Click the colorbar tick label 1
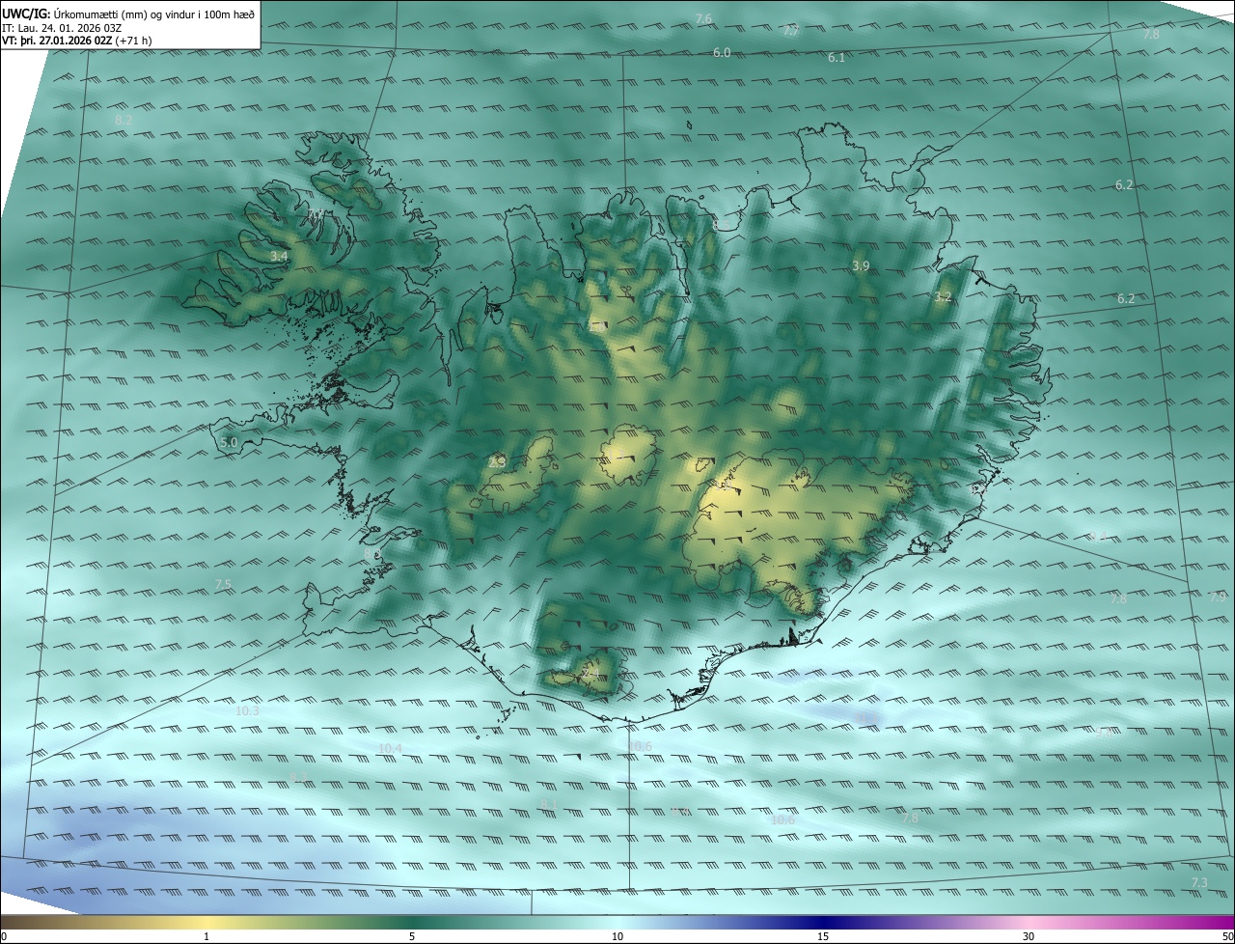Image resolution: width=1235 pixels, height=944 pixels. tap(206, 936)
